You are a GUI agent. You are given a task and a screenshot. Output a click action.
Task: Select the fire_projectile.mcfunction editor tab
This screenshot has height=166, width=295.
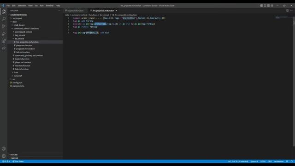(103, 11)
